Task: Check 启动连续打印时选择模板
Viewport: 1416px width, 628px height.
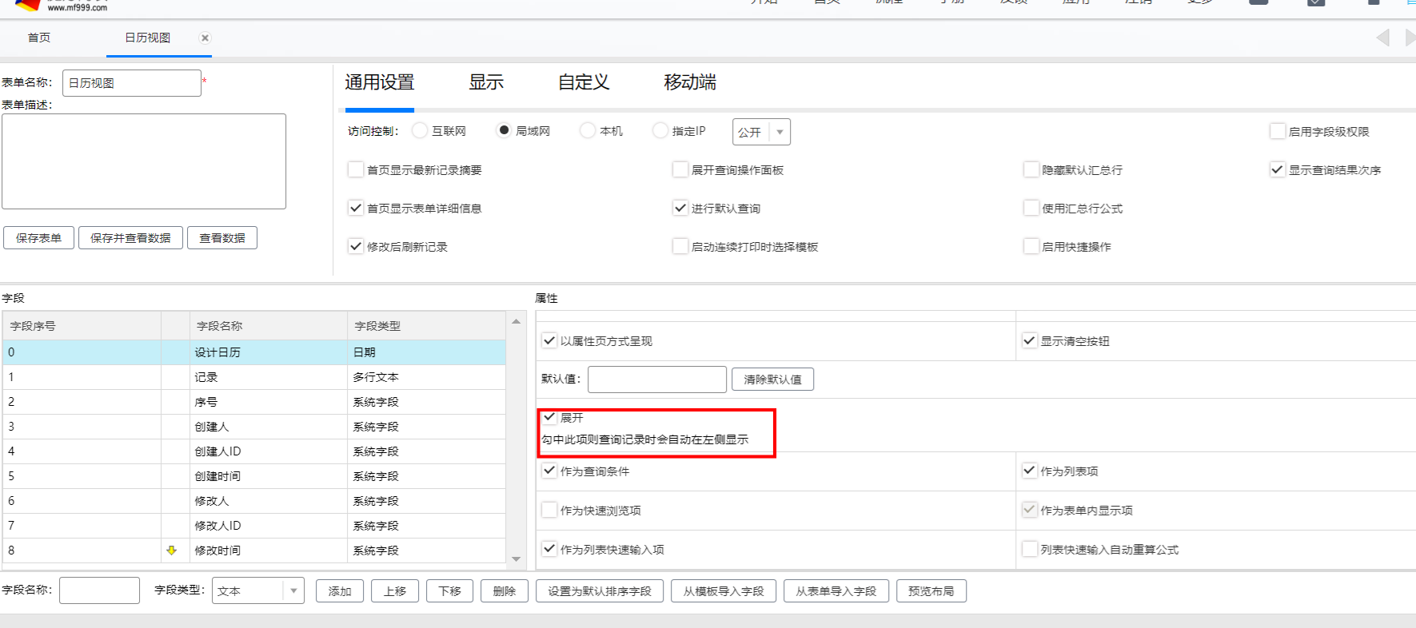Action: [680, 246]
